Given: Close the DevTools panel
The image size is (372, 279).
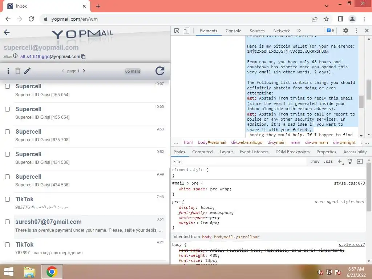Looking at the screenshot, I should 367,31.
